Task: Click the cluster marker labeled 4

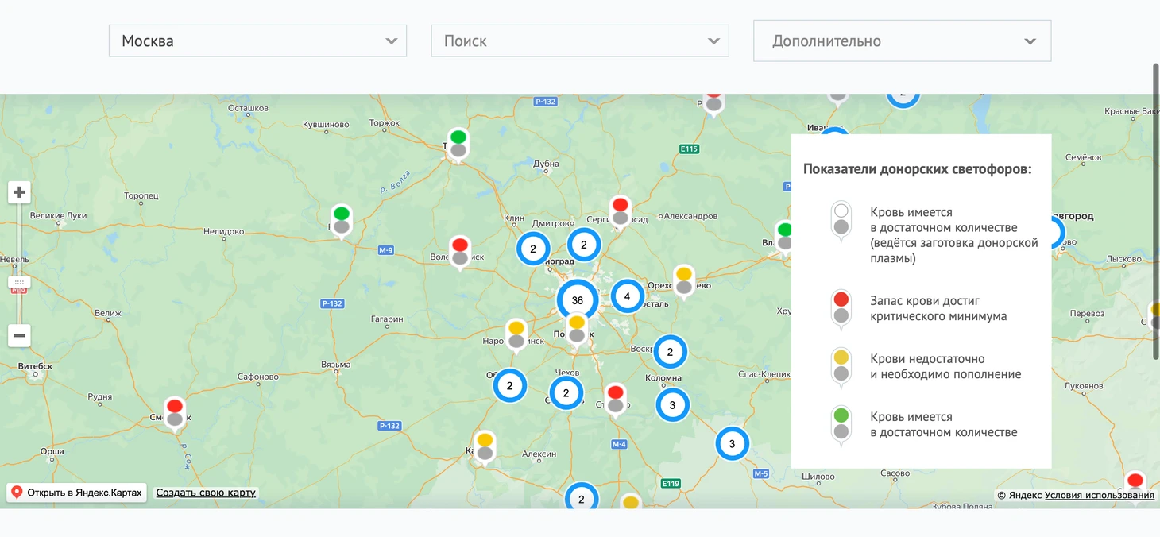Action: (x=627, y=297)
